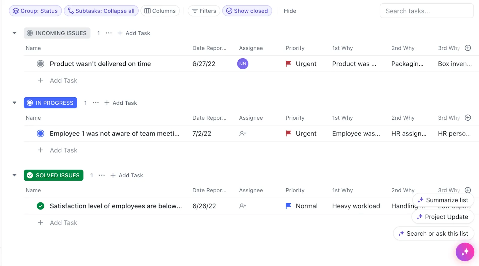Open the Columns settings

coord(160,11)
